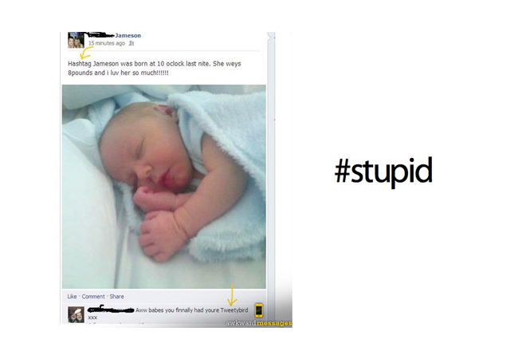Open the poster's profile picture thumbnail
Viewport: 526px width, 351px height.
77,40
